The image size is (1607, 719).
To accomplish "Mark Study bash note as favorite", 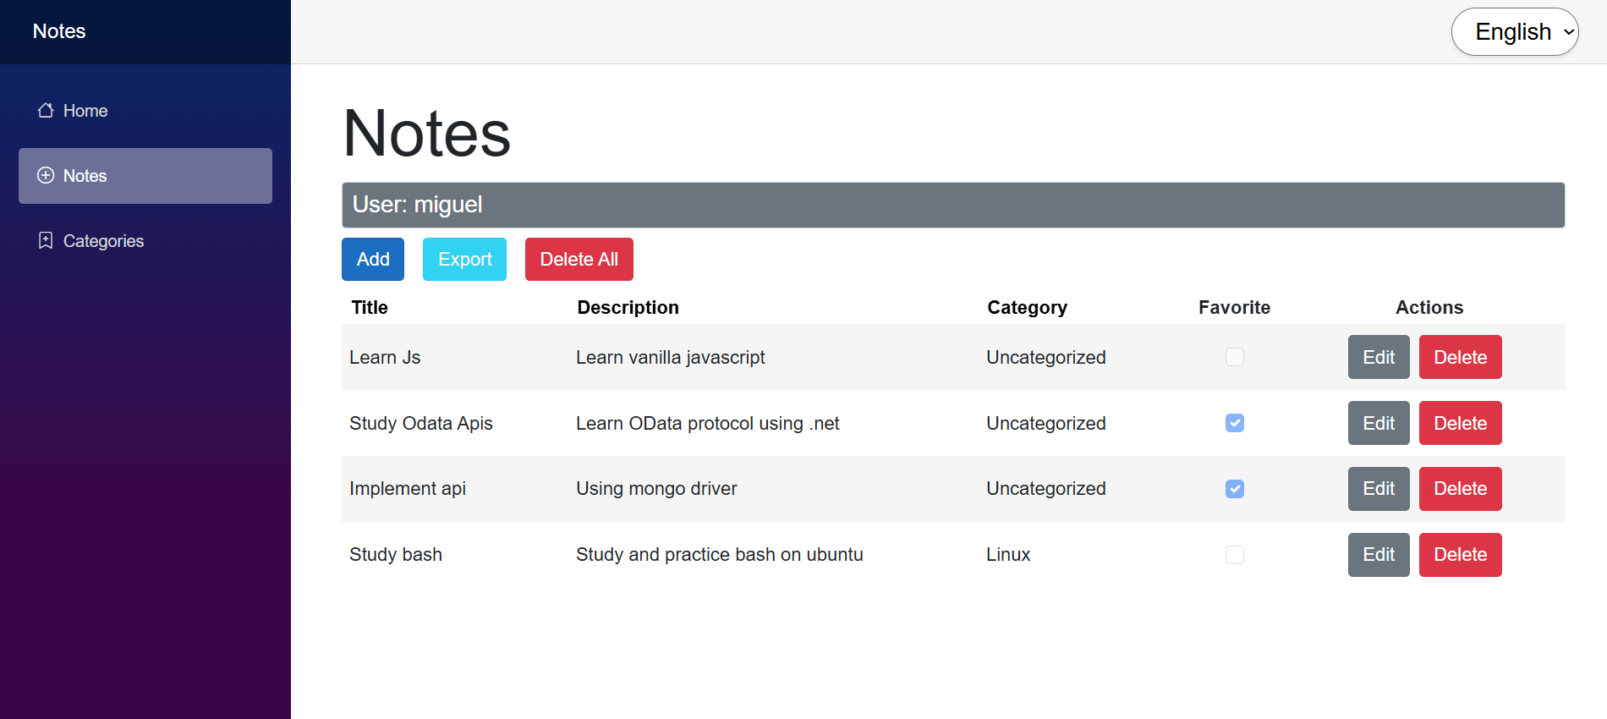I will [x=1235, y=555].
